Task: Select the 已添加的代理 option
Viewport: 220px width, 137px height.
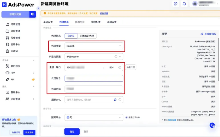Action: point(87,36)
